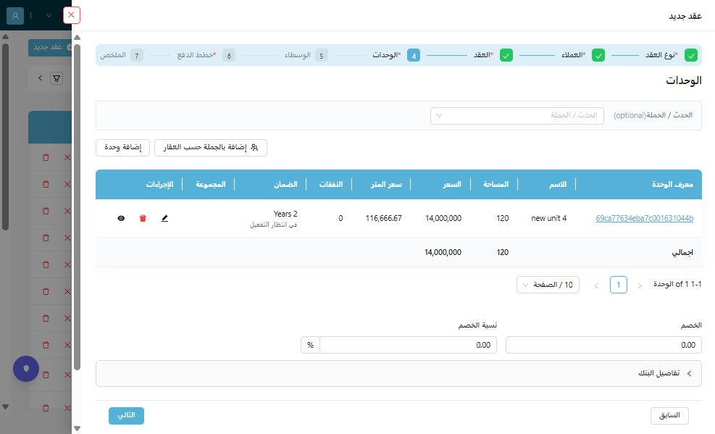Open the user profile icon in the background header

(x=15, y=15)
